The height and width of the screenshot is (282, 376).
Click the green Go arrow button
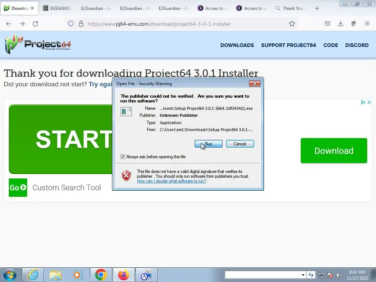tap(18, 188)
